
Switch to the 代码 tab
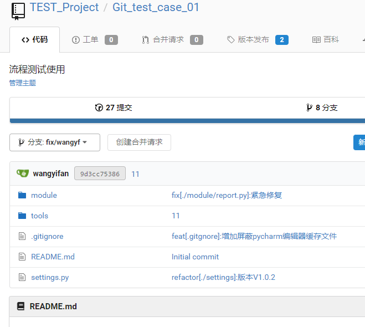point(35,39)
